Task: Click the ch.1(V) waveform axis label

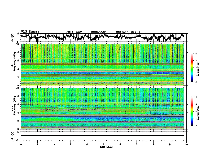Action: coord(13,38)
